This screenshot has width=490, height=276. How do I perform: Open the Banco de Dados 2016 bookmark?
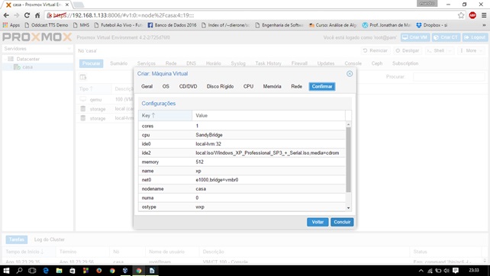172,25
